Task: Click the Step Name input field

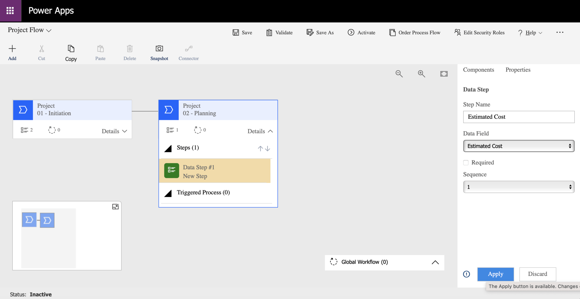Action: (x=519, y=117)
